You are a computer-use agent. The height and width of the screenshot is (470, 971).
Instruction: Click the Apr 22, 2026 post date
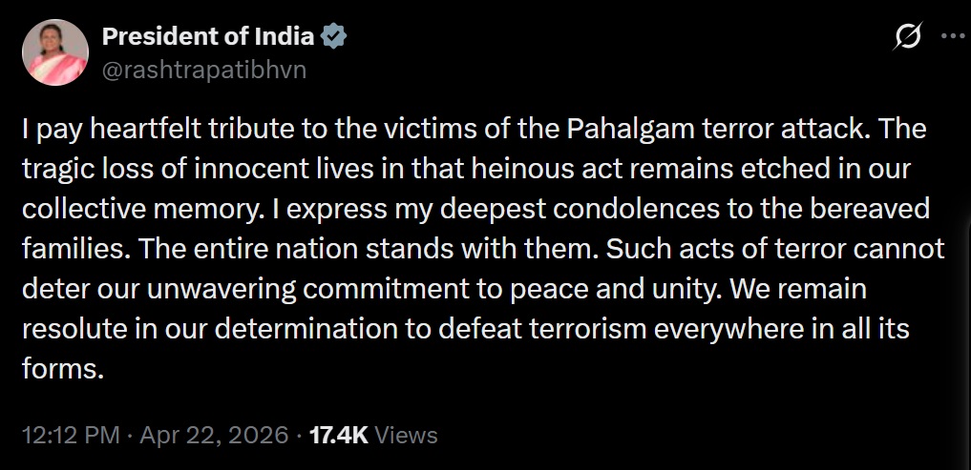click(214, 436)
